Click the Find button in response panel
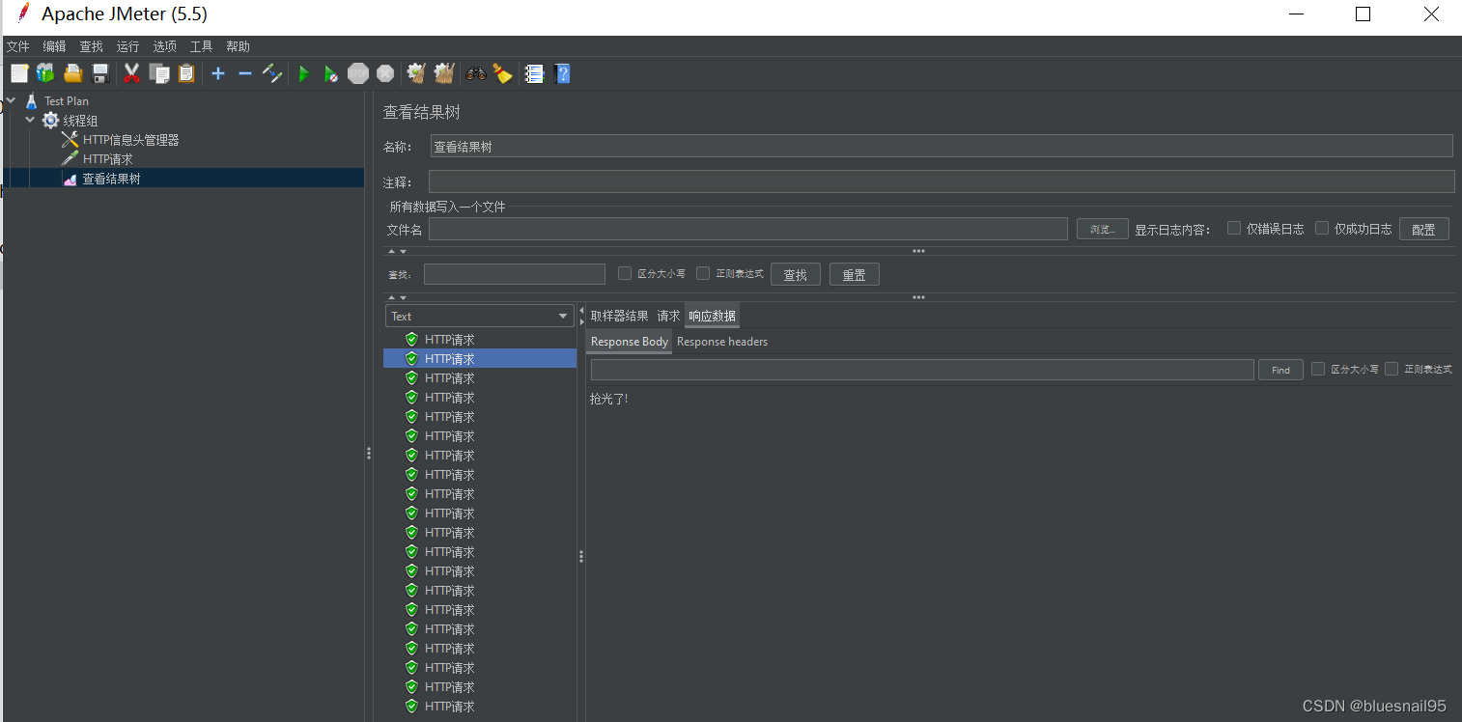The height and width of the screenshot is (722, 1462). pyautogui.click(x=1280, y=370)
